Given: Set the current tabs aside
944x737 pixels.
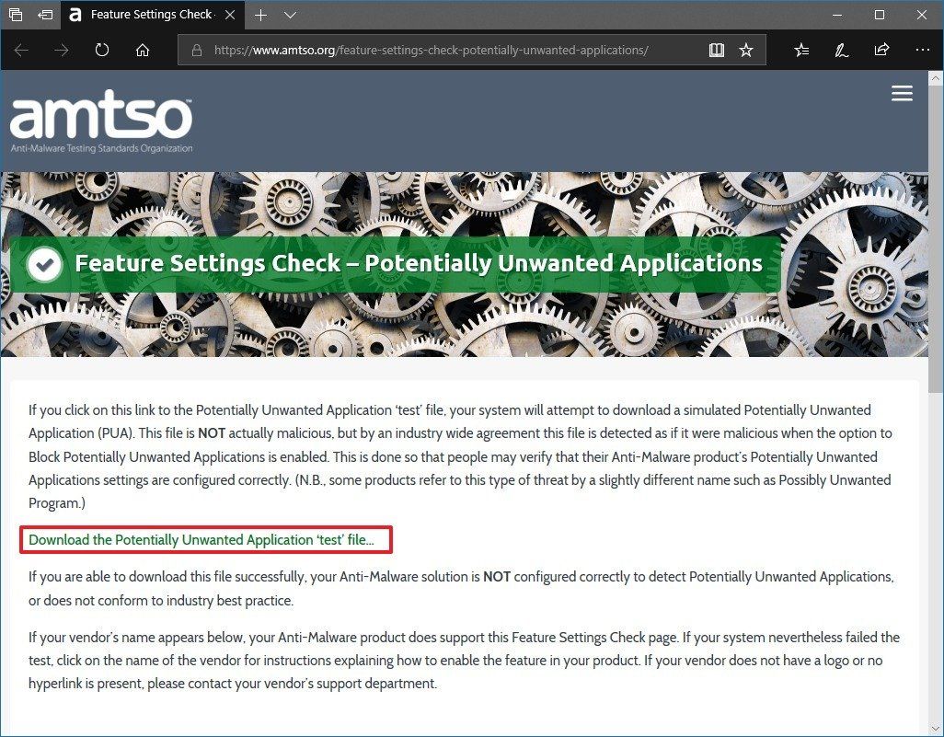Looking at the screenshot, I should 45,15.
